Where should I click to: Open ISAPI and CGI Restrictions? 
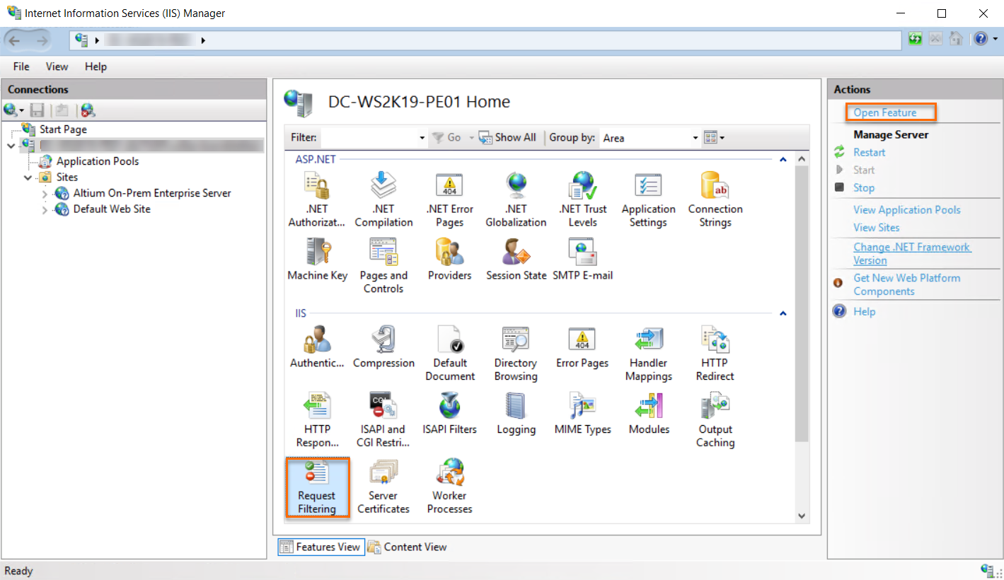pyautogui.click(x=383, y=420)
